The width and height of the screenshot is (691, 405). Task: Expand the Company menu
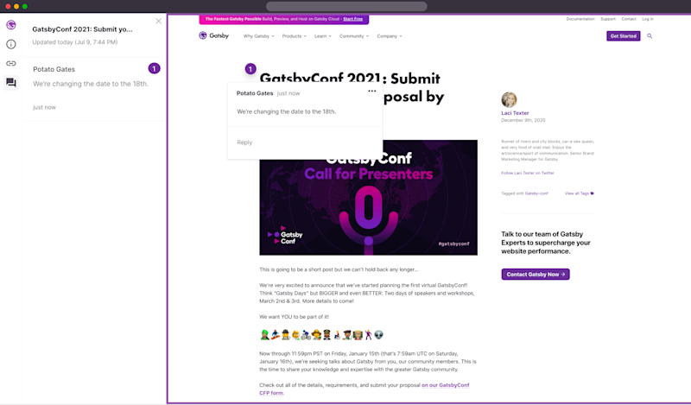click(x=390, y=36)
